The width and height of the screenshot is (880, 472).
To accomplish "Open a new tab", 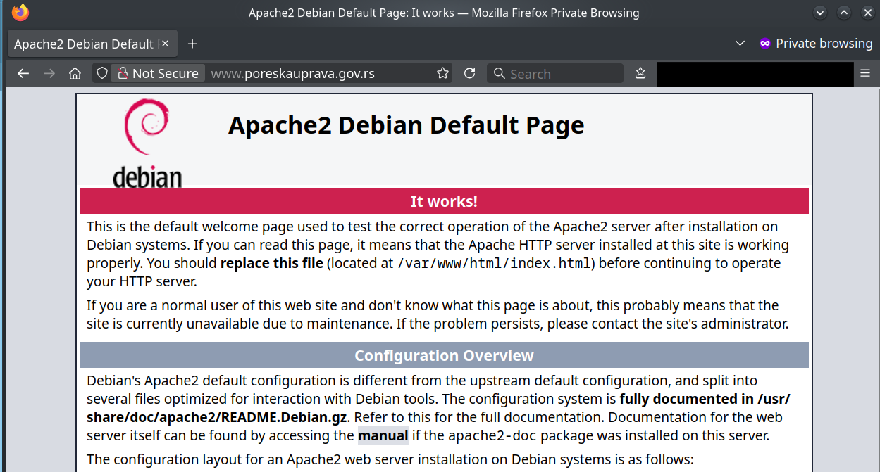I will (x=192, y=44).
